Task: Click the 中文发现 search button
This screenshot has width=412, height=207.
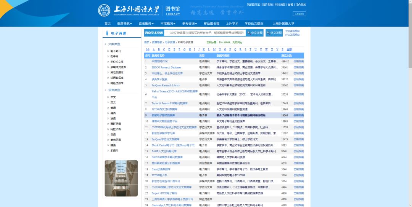Action: click(255, 33)
